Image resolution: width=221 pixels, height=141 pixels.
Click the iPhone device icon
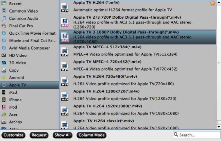[x=4, y=100]
